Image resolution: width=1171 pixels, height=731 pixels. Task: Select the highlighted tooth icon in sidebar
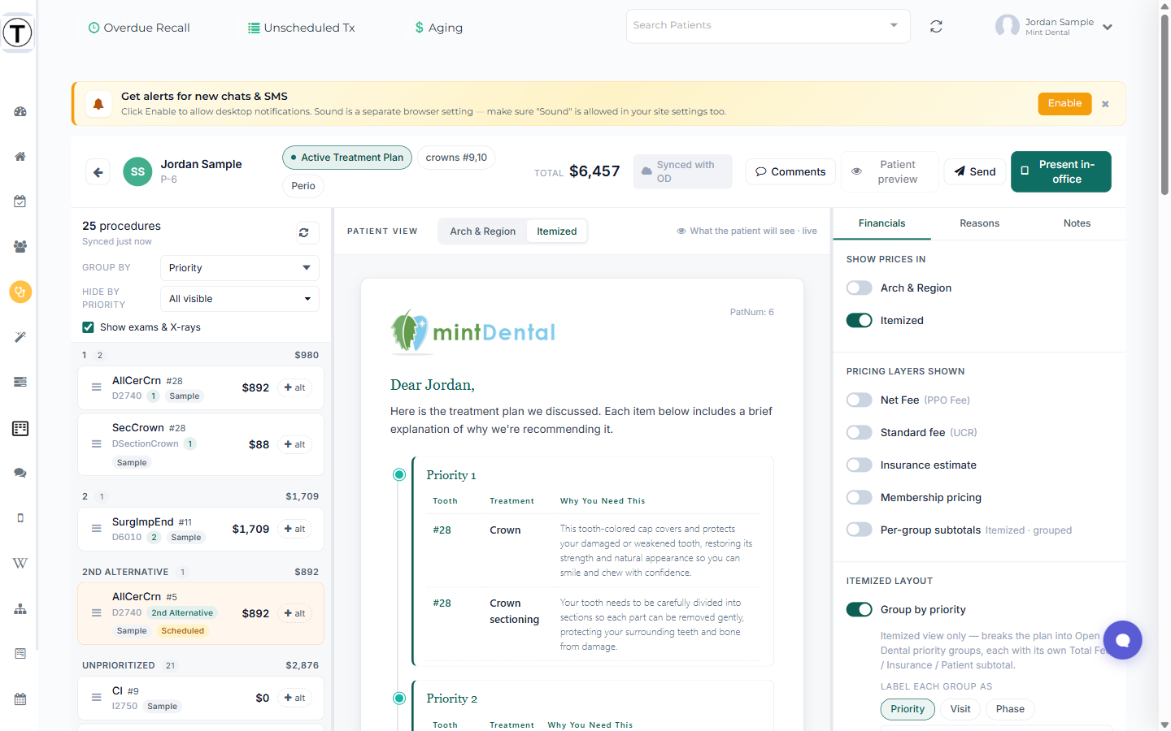pyautogui.click(x=20, y=292)
